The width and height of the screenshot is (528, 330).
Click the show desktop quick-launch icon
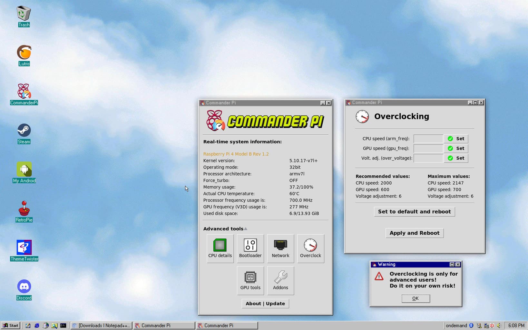(x=28, y=325)
